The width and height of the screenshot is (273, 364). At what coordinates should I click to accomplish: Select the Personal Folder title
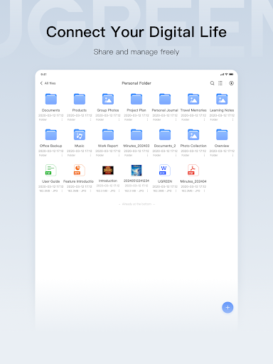coord(136,83)
